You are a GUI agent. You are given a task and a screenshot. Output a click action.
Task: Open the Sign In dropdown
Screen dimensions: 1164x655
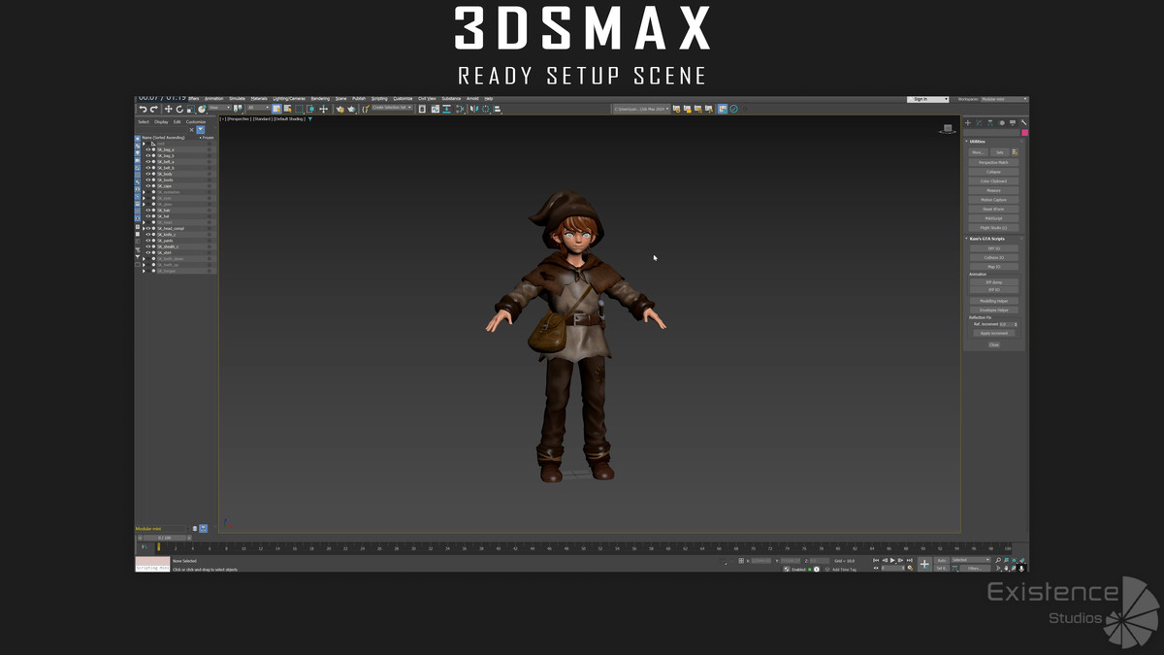pos(928,99)
